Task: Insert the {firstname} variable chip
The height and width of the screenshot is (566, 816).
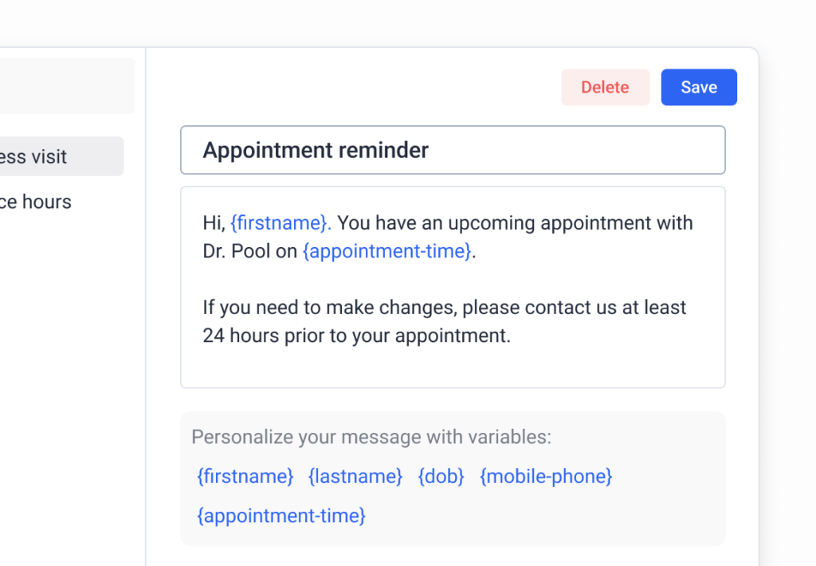Action: click(x=245, y=476)
